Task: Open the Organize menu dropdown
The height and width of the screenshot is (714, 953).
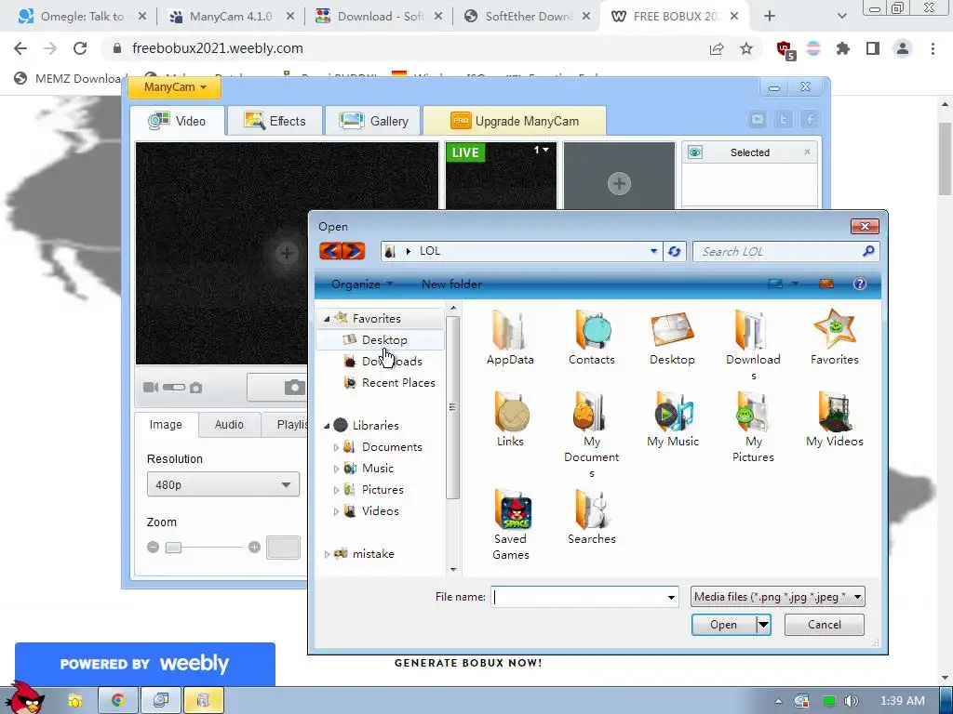Action: tap(362, 284)
